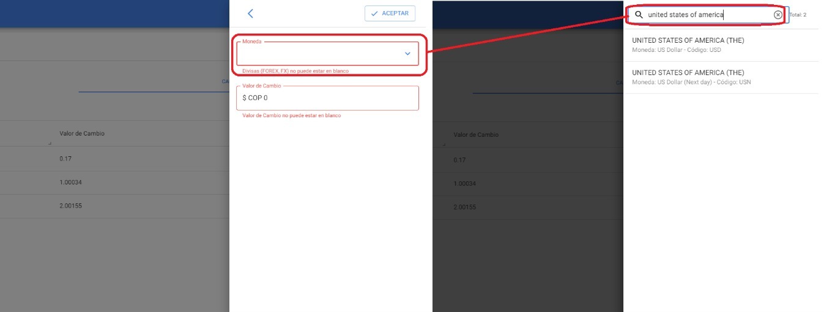Click column resize handle beside search panel's table header

(x=444, y=144)
